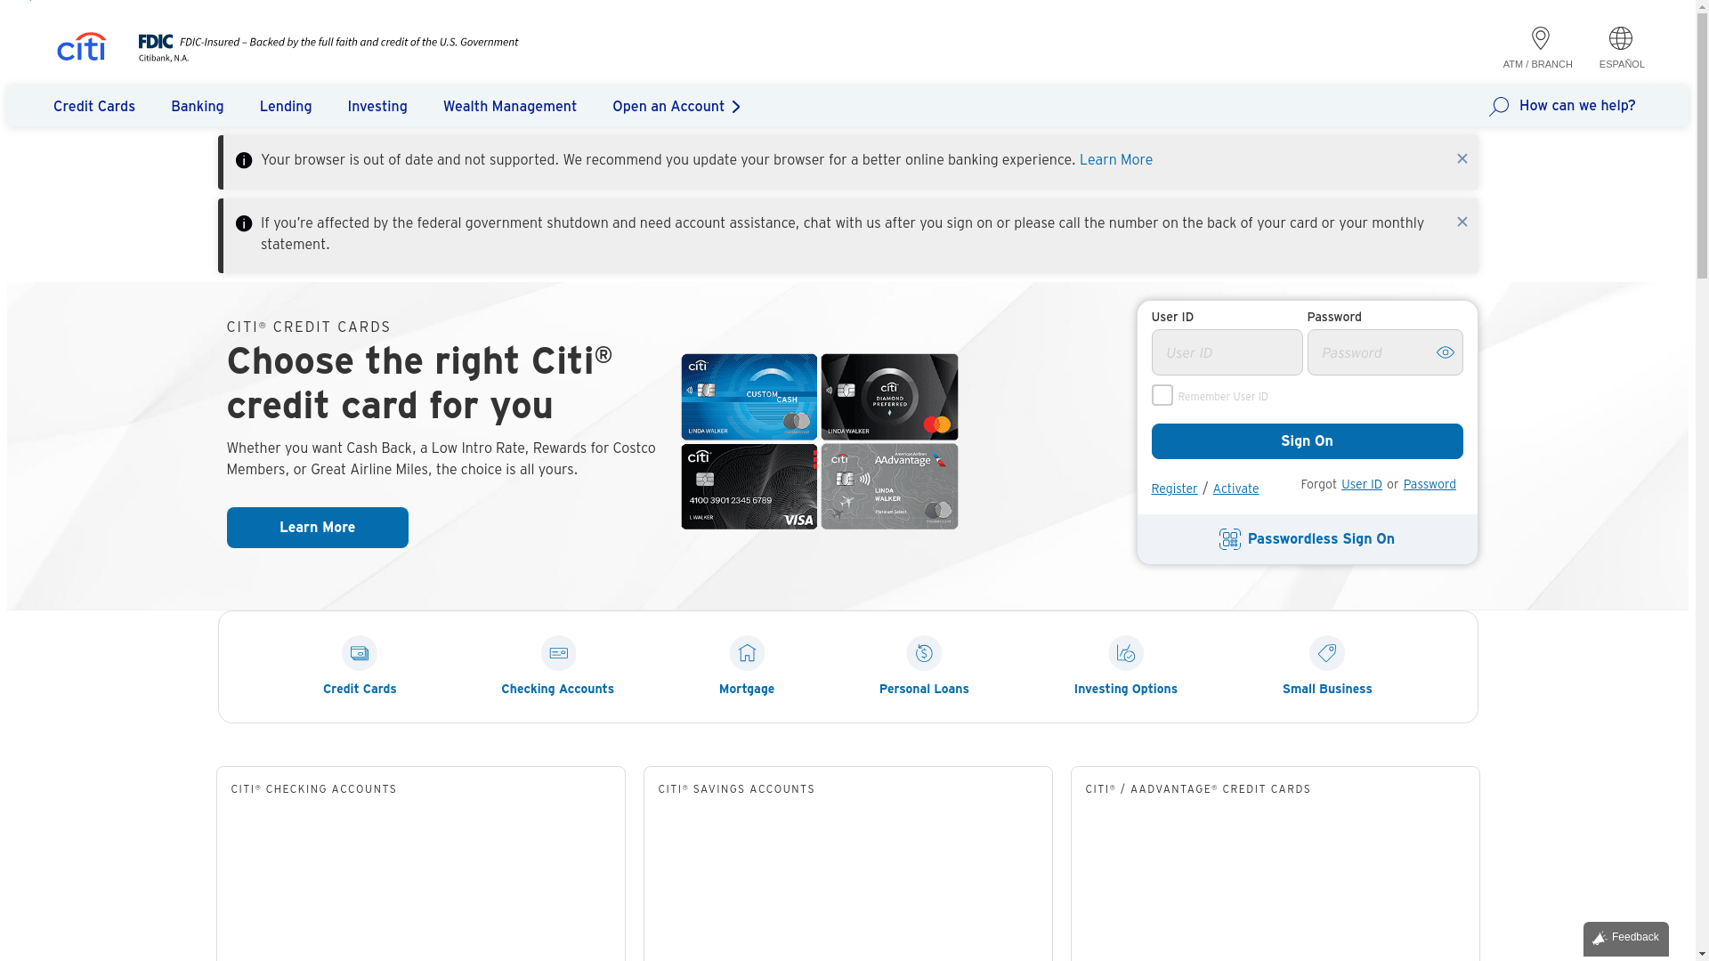The width and height of the screenshot is (1709, 961).
Task: Open the Activate link
Action: [1235, 489]
